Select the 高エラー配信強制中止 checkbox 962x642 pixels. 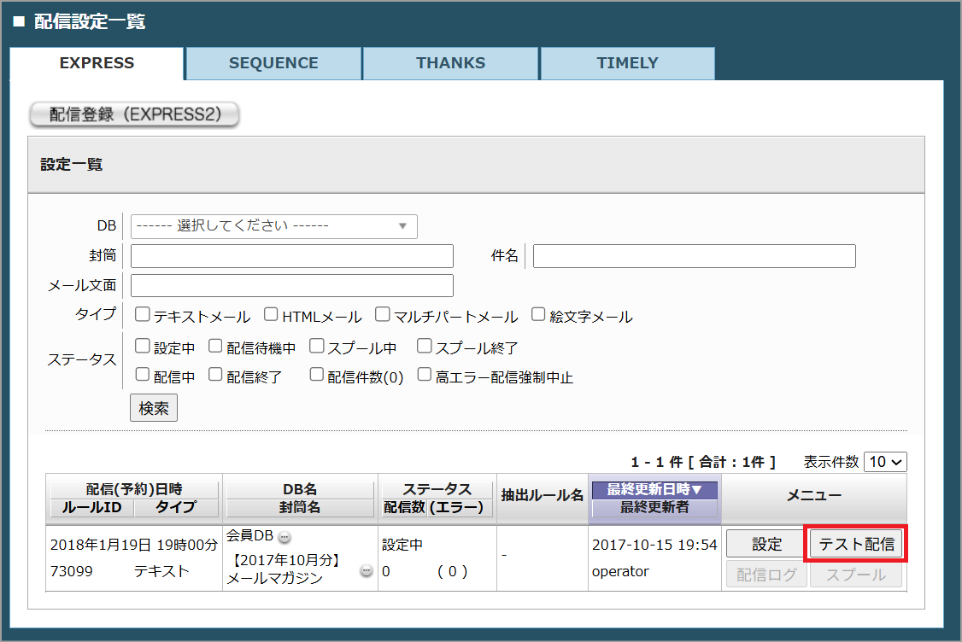click(x=425, y=375)
